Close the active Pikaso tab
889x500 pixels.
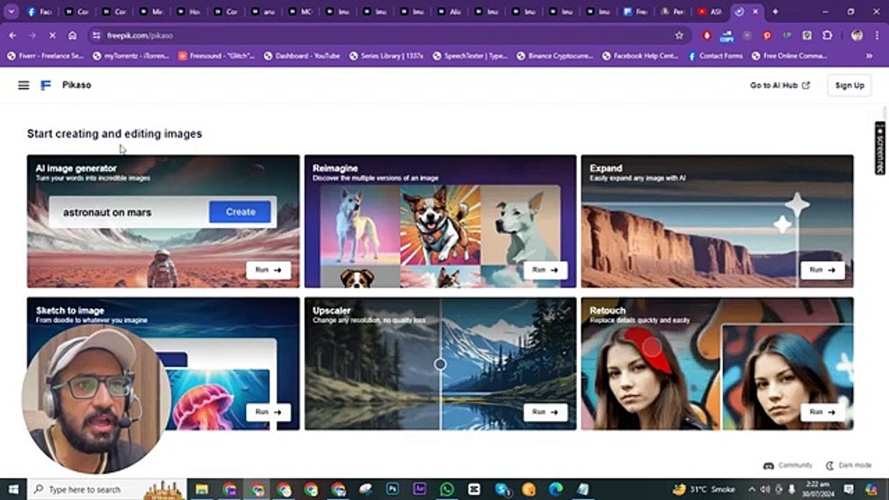[755, 12]
